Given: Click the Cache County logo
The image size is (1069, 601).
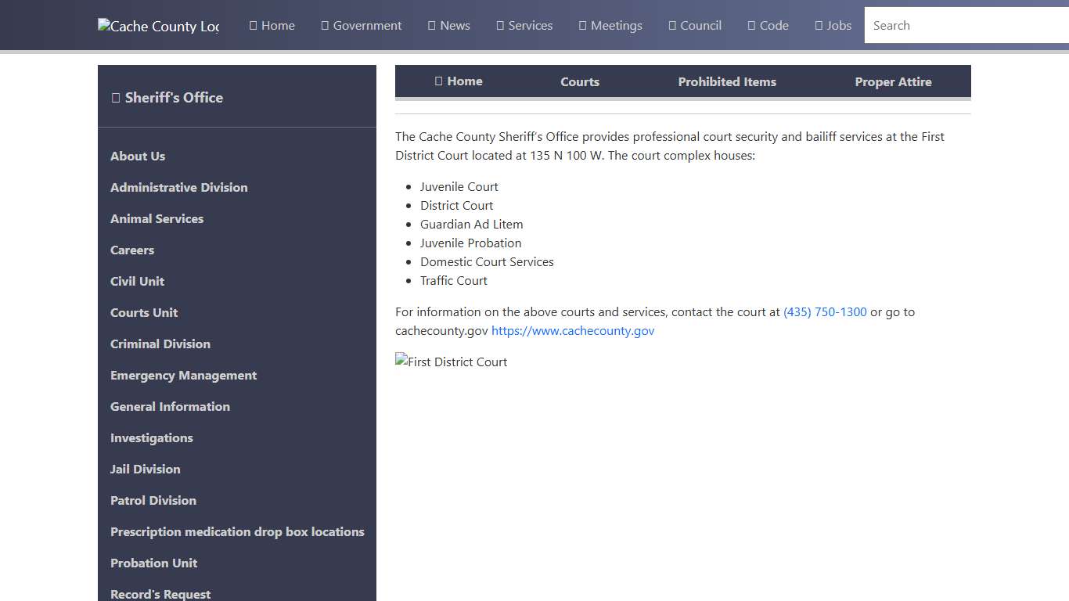Looking at the screenshot, I should coord(158,26).
